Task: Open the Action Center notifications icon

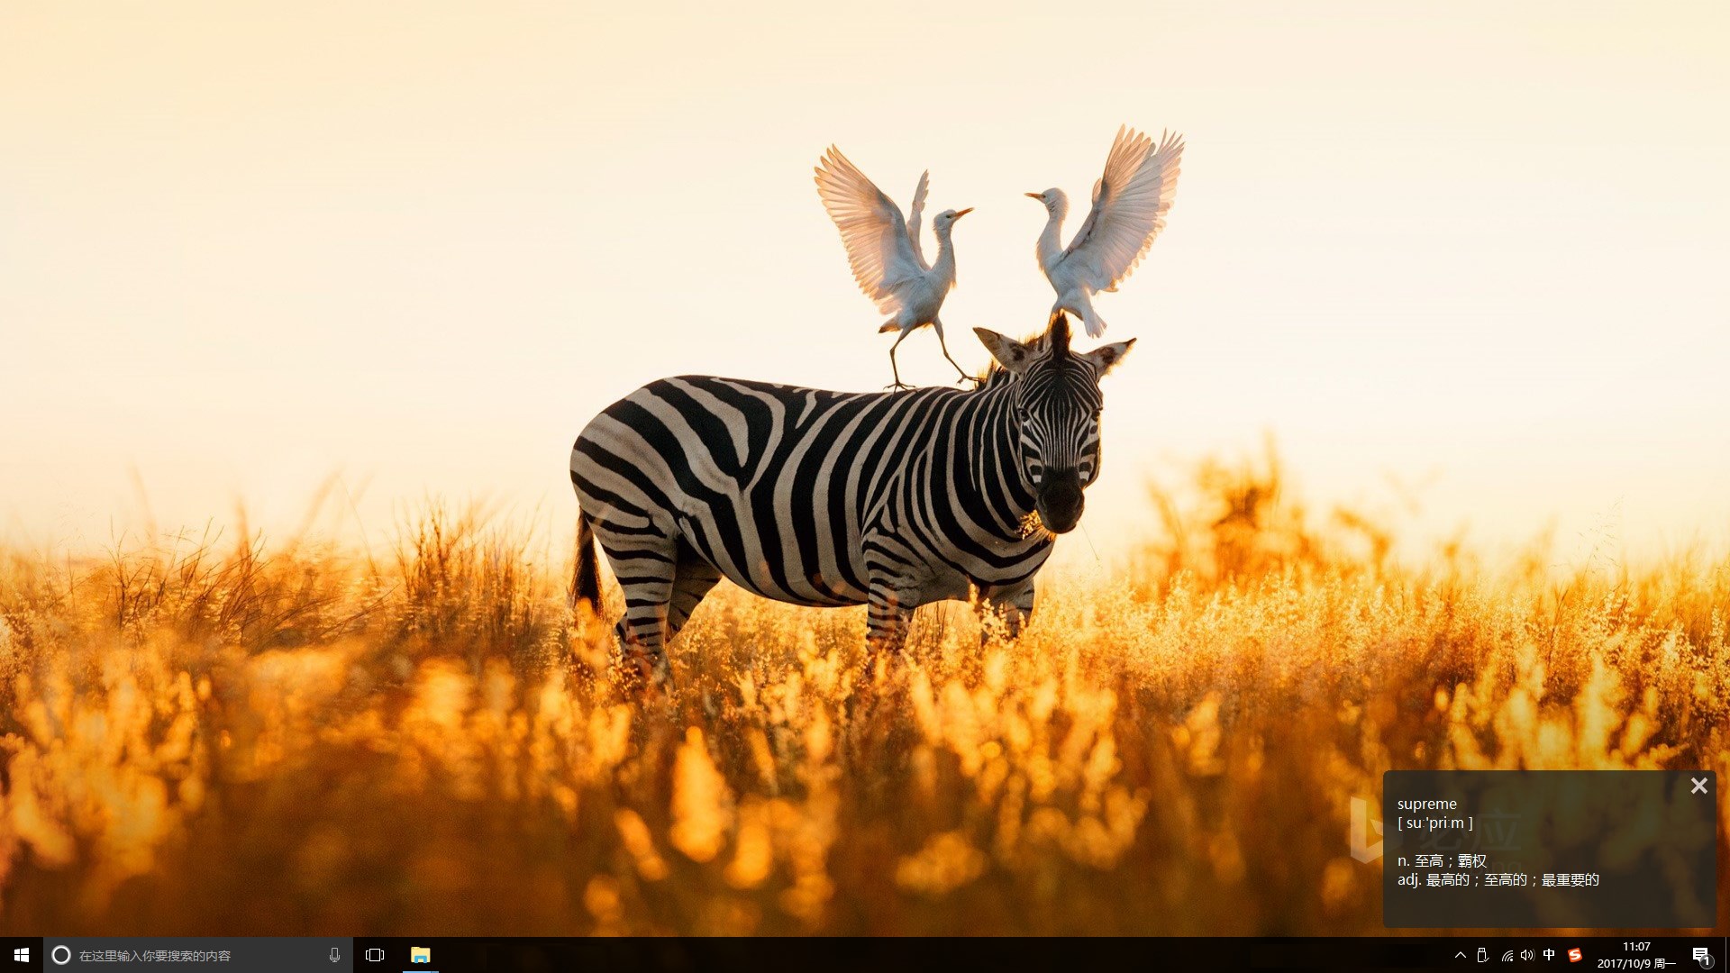Action: click(1701, 955)
